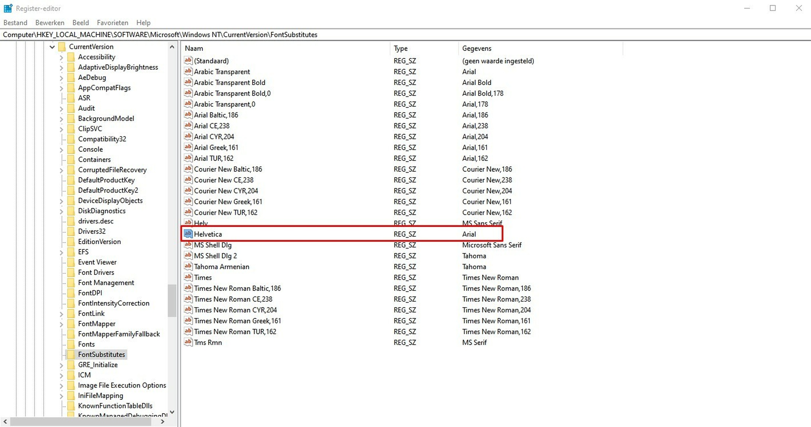Open the Favorieten menu
811x427 pixels.
click(113, 22)
